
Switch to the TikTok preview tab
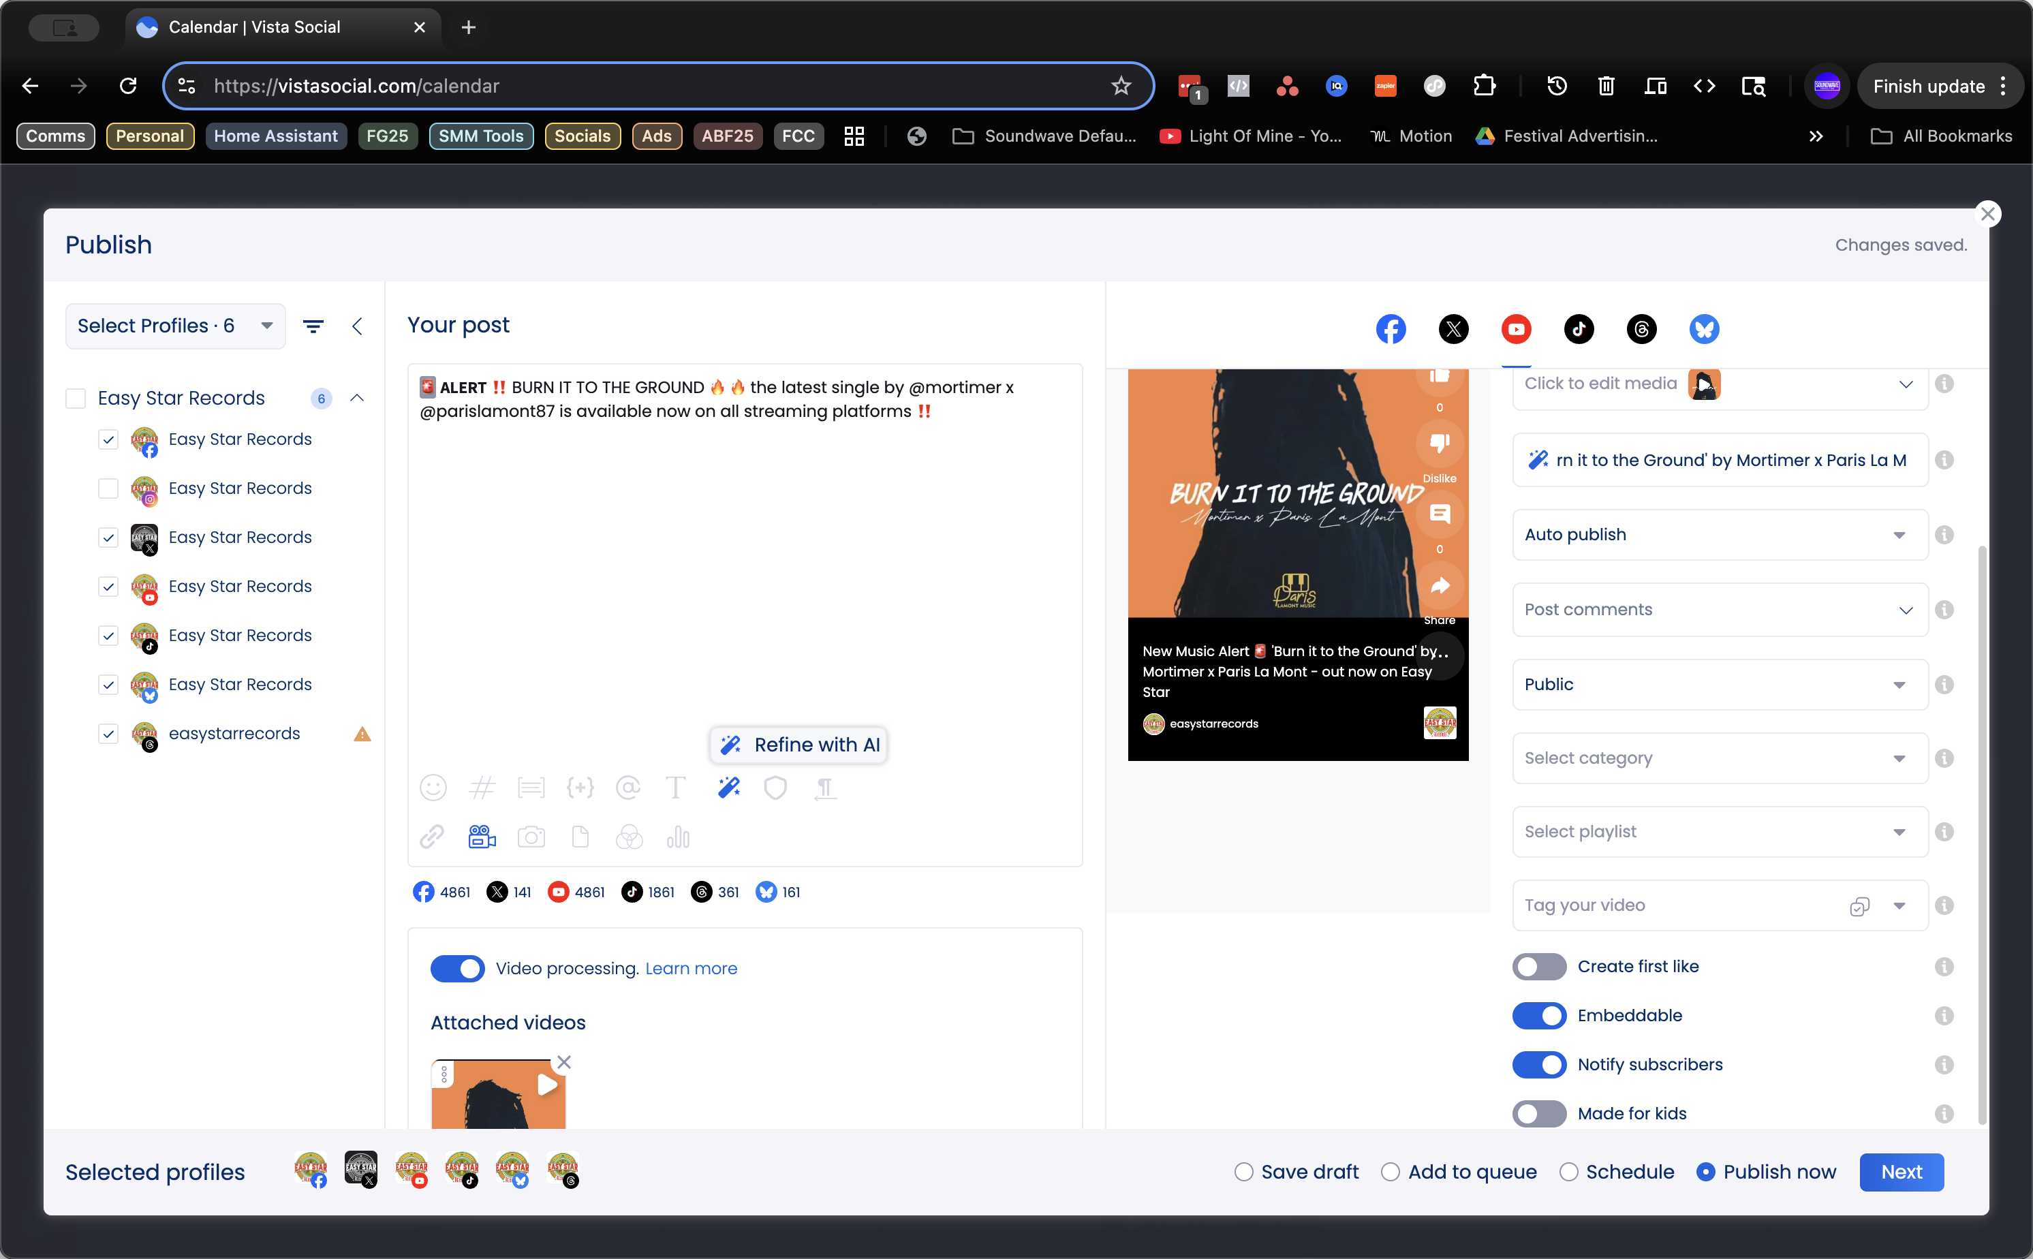pyautogui.click(x=1579, y=329)
